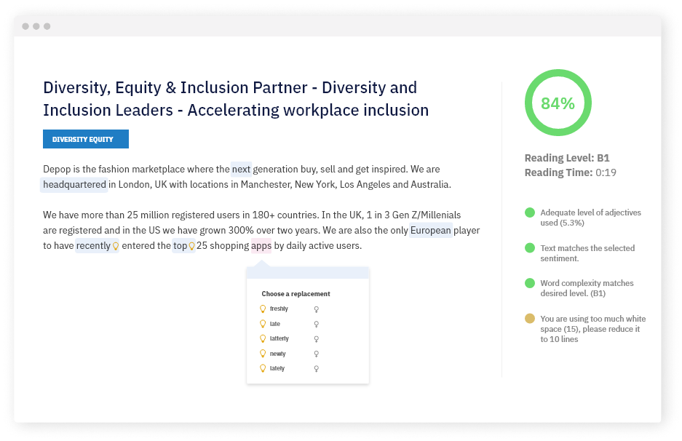Click the pink-highlighted word 'apps'

pos(261,246)
